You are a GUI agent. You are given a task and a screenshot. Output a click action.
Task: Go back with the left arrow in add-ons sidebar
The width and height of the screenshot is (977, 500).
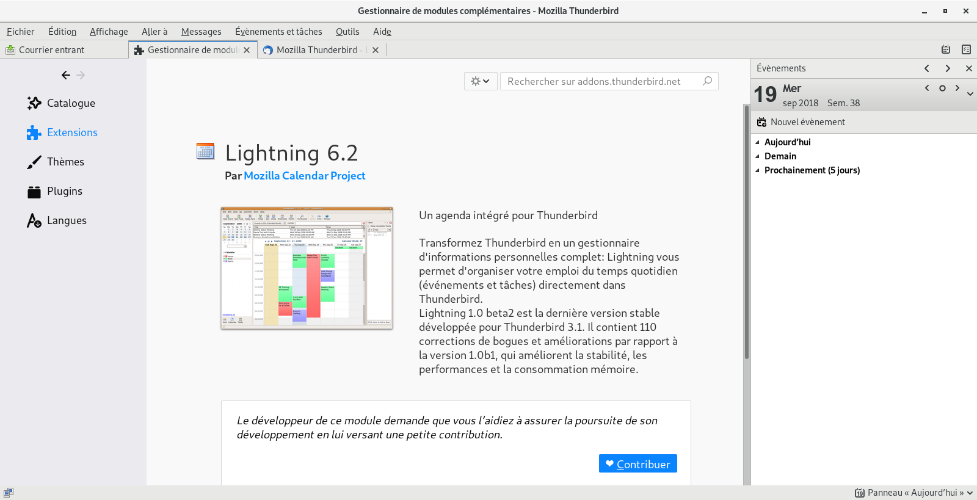coord(66,75)
